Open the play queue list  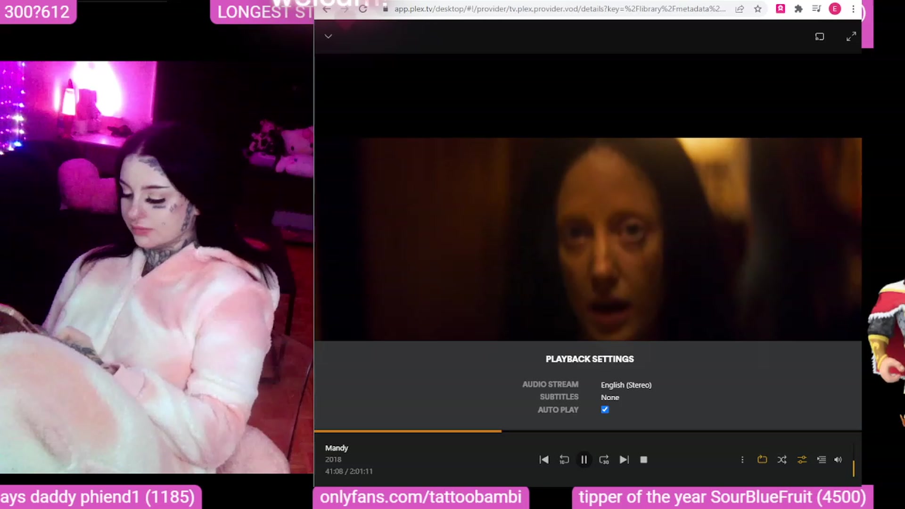pyautogui.click(x=821, y=460)
